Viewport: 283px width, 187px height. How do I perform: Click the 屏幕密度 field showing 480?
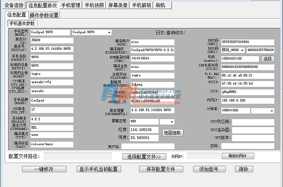click(144, 122)
